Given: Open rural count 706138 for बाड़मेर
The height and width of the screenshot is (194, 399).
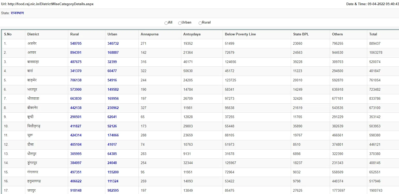Looking at the screenshot, I should tap(76, 80).
